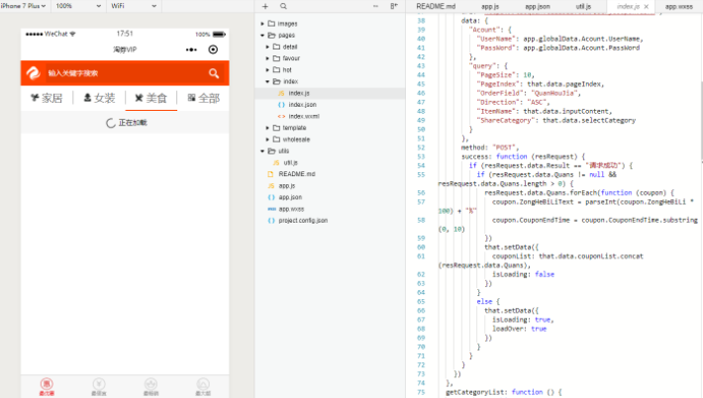Click the 'getCategoryList' function name in code

coord(476,392)
